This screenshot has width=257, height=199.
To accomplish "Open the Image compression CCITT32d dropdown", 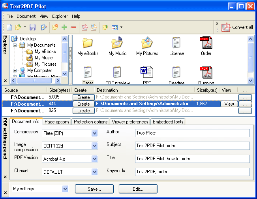I will coord(94,146).
